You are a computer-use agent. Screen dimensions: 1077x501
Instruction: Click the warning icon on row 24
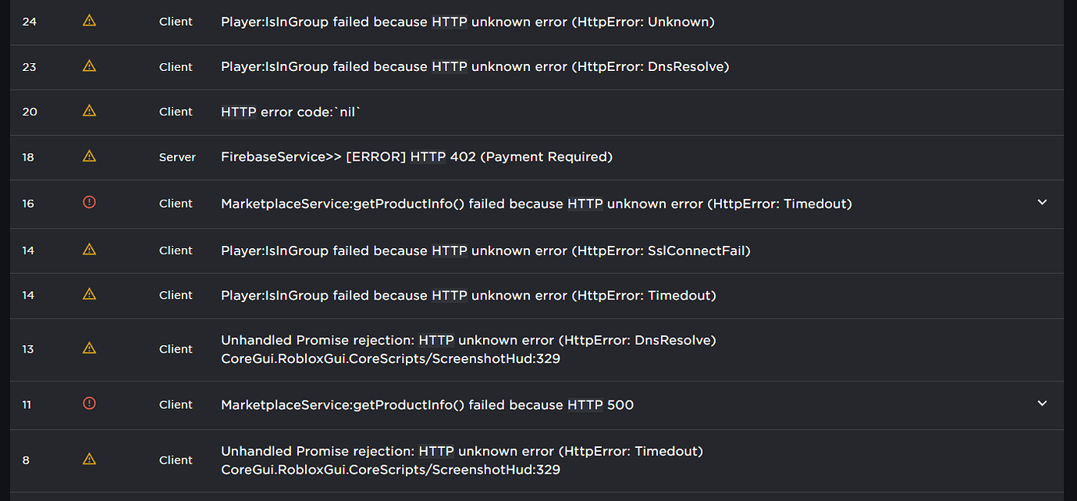89,21
